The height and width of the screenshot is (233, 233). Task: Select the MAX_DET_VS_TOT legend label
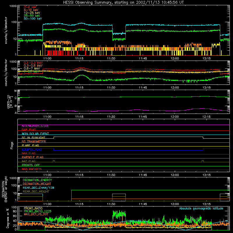click(x=36, y=214)
